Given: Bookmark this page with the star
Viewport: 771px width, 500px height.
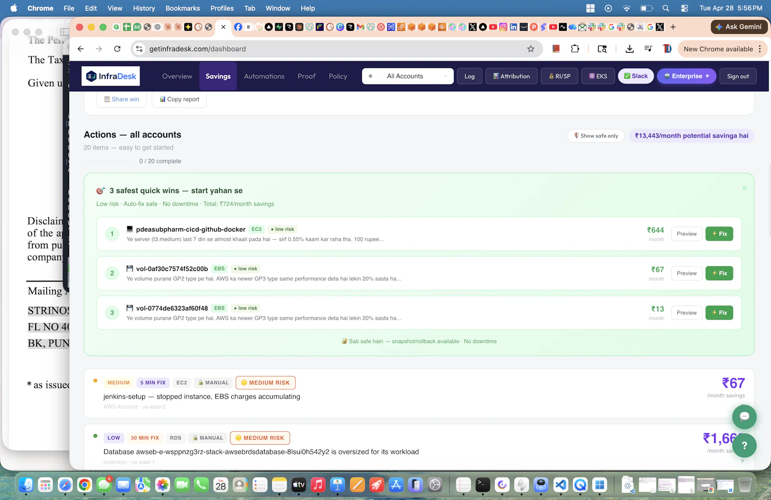Looking at the screenshot, I should 531,49.
